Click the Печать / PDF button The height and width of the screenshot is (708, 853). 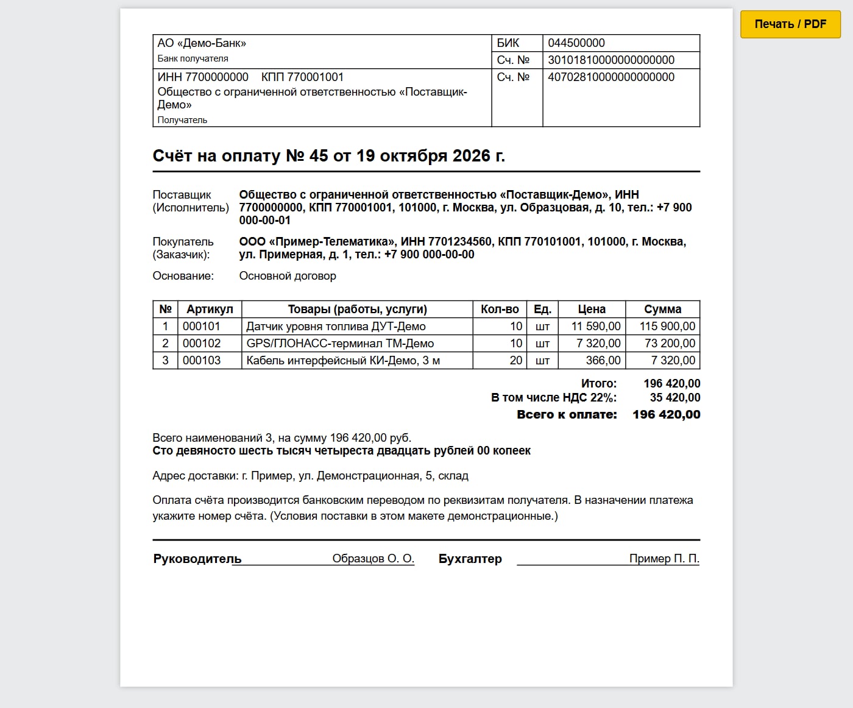coord(790,24)
